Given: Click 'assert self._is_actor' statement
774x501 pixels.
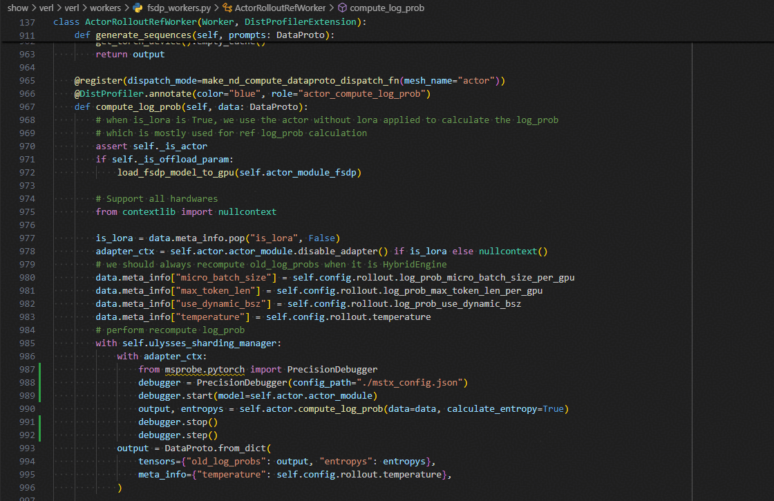Looking at the screenshot, I should coord(151,146).
